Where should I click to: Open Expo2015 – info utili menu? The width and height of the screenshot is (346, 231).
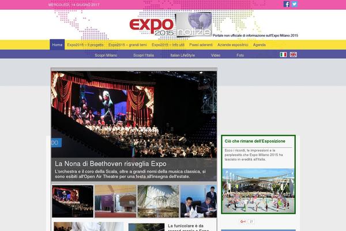pyautogui.click(x=168, y=45)
